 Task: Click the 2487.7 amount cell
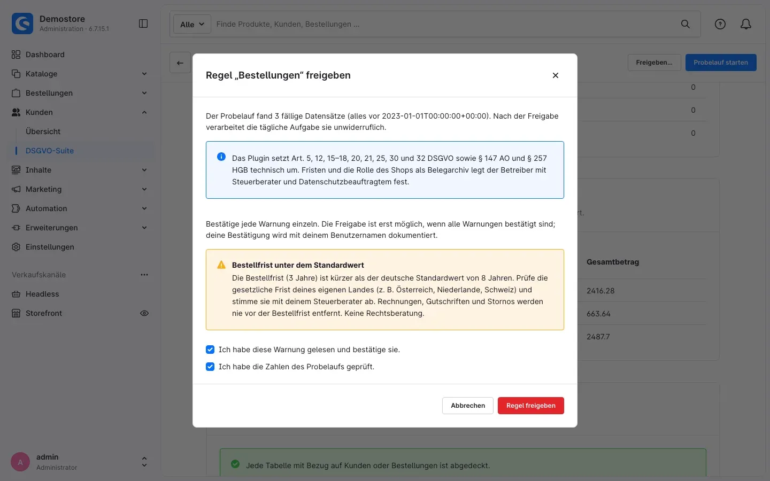click(x=598, y=337)
